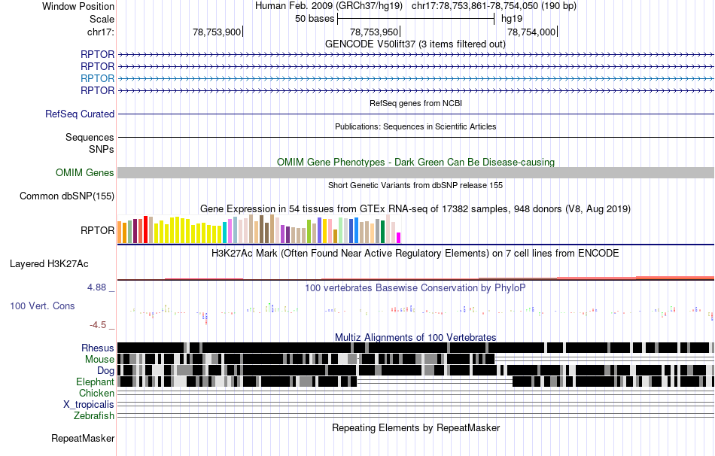Click the Sequences track label

[90, 137]
